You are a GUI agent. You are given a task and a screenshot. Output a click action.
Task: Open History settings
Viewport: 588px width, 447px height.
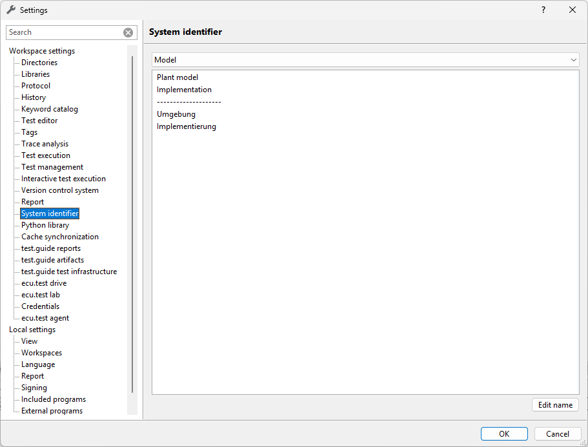(34, 97)
